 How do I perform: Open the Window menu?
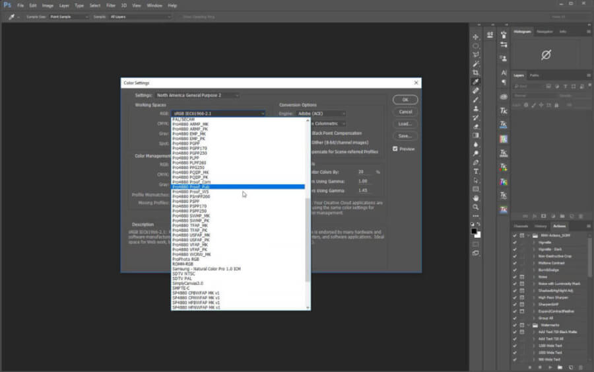click(154, 6)
